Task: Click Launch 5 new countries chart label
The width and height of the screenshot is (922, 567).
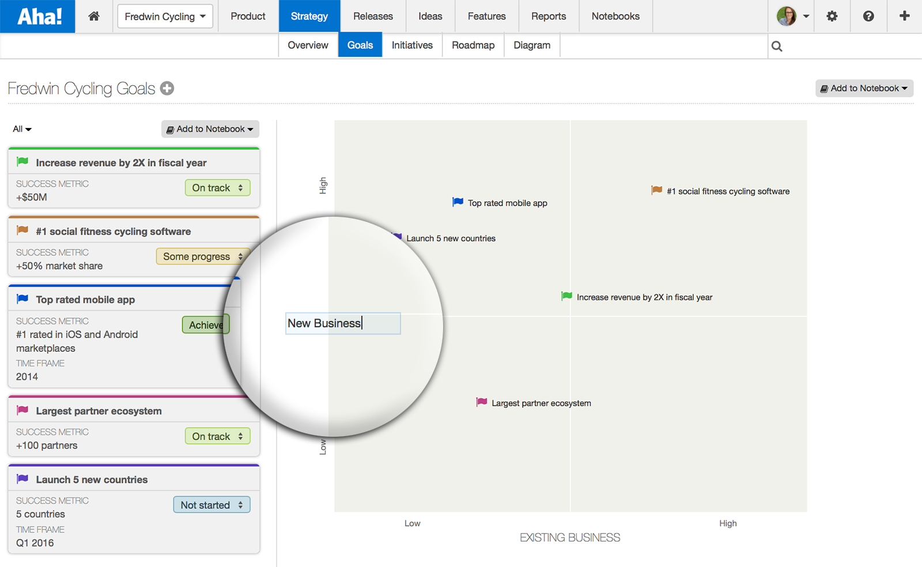Action: pyautogui.click(x=451, y=239)
